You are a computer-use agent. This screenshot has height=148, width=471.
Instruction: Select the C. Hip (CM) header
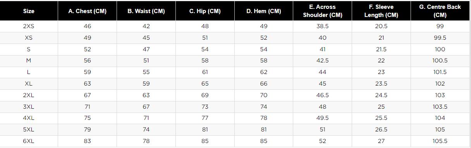pos(205,11)
